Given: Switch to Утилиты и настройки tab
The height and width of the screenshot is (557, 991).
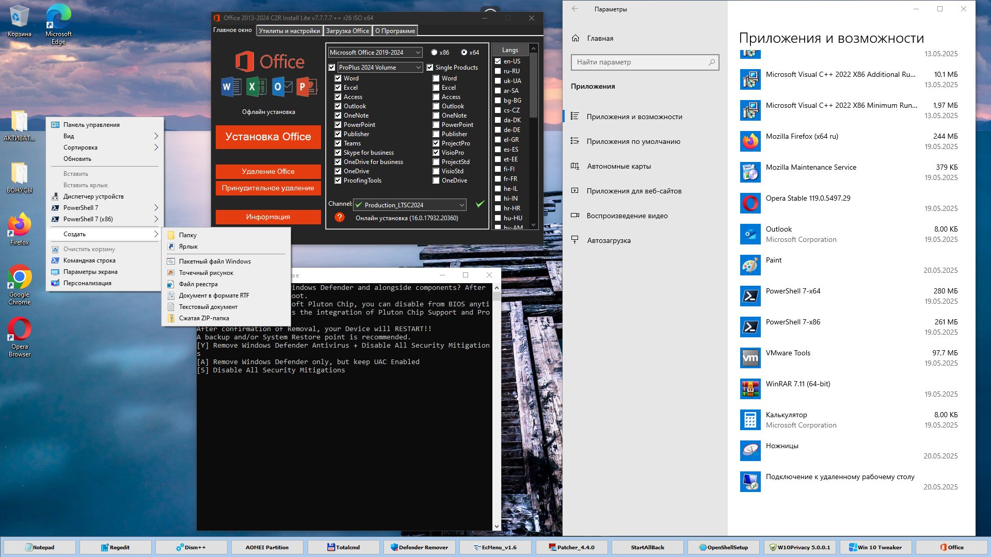Looking at the screenshot, I should coord(289,31).
